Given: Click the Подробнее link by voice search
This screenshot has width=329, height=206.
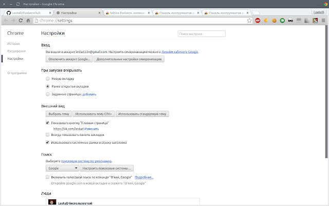Looking at the screenshot, I should (x=144, y=177).
